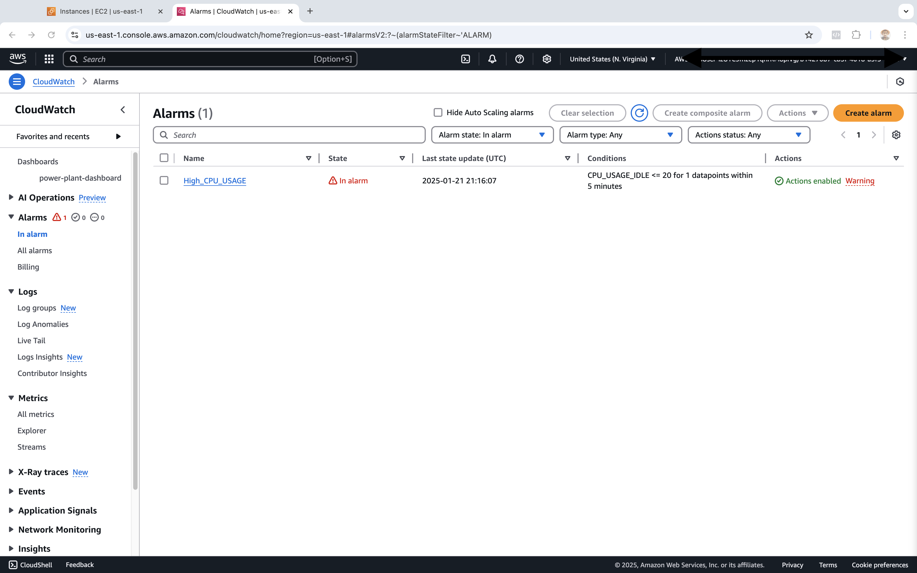Expand Favorites and recents
Image resolution: width=917 pixels, height=573 pixels.
tap(118, 136)
